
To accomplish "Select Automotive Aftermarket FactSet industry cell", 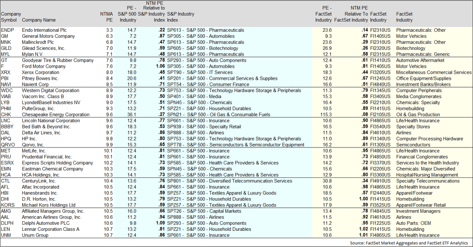I will click(420, 60).
